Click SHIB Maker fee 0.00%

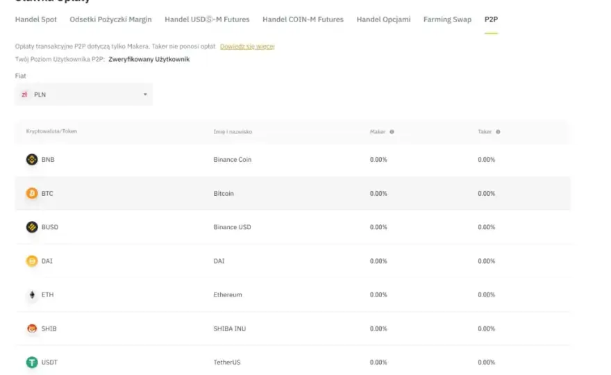click(x=378, y=328)
